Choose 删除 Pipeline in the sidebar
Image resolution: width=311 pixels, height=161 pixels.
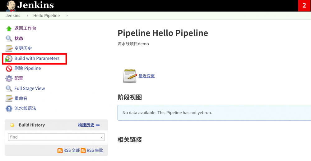(x=28, y=68)
